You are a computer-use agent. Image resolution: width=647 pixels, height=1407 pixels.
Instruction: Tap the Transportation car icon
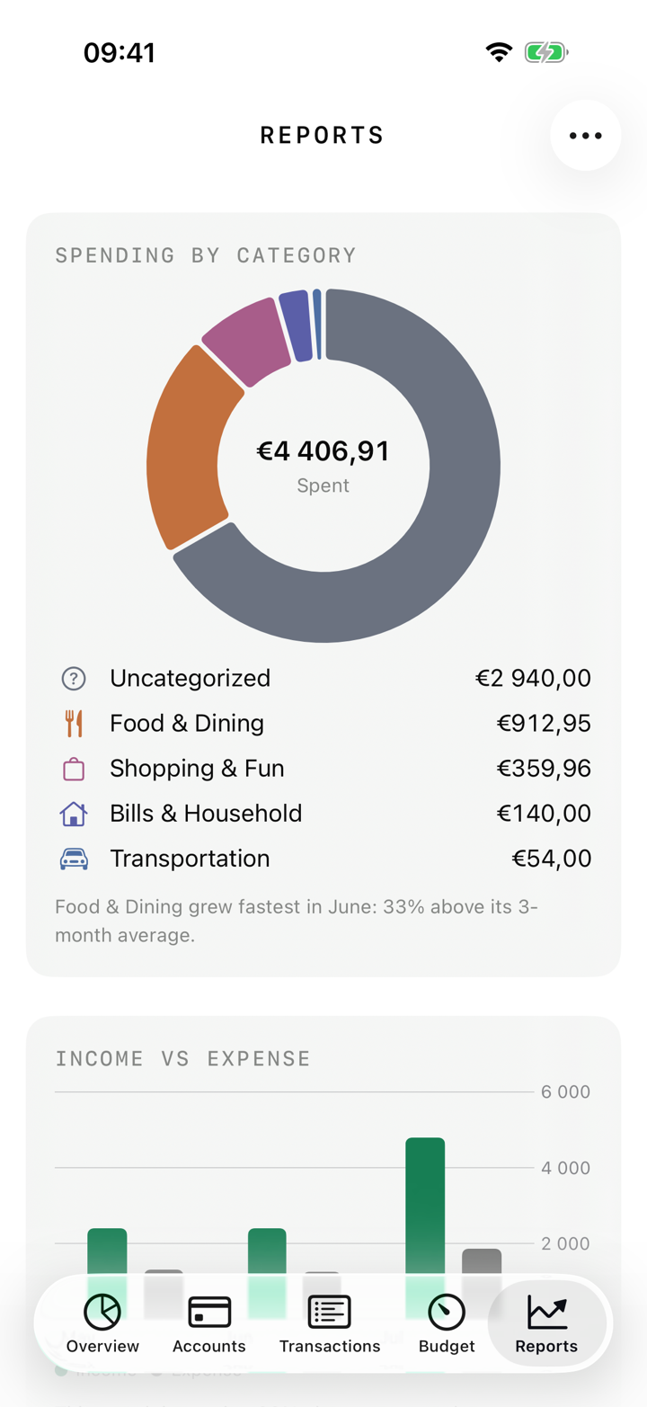point(74,859)
